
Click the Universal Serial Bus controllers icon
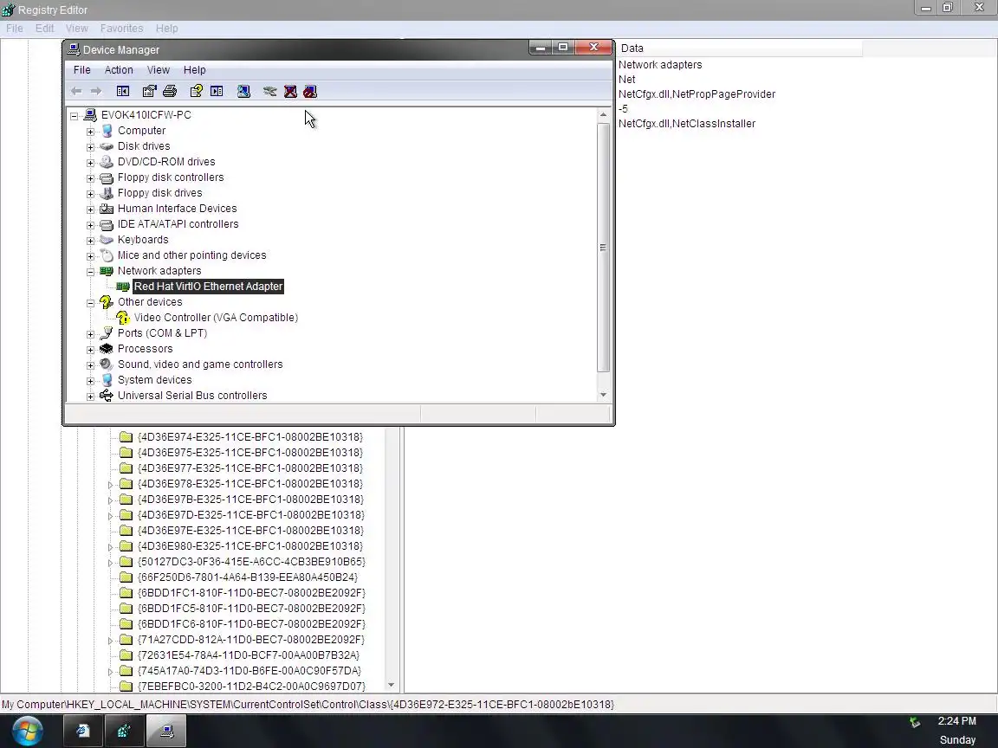click(x=107, y=396)
